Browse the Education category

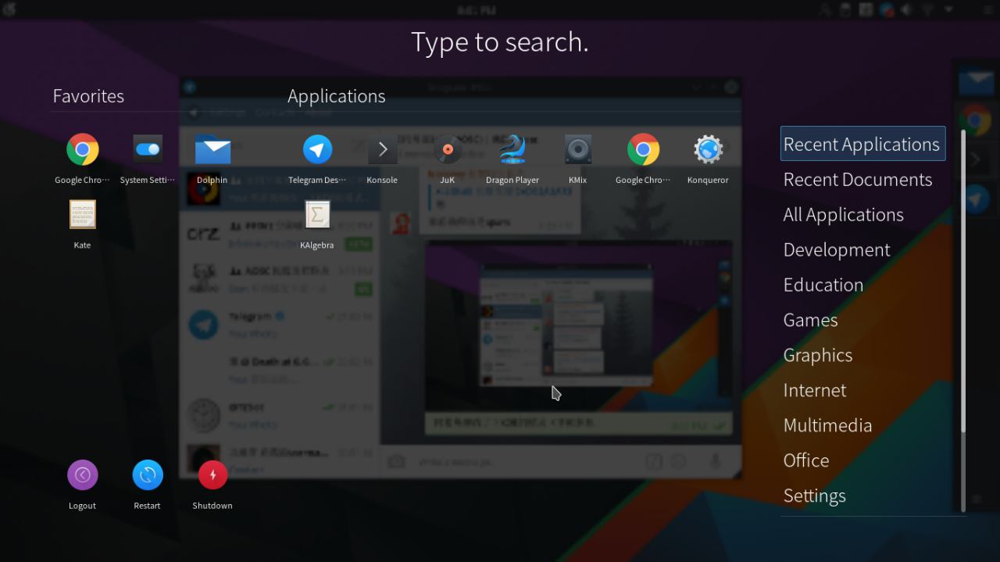823,285
